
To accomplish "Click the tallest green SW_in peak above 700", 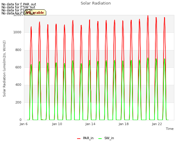I will point(148,58).
